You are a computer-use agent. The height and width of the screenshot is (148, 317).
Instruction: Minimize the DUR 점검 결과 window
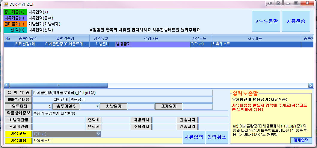[288, 3]
